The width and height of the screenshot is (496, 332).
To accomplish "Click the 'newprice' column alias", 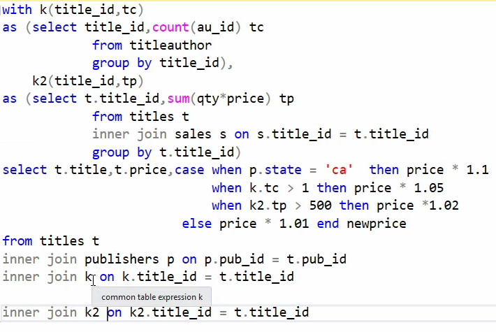I will (377, 224).
